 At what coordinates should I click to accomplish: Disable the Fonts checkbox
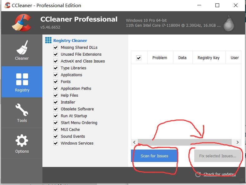tap(55, 81)
